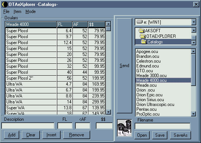
Task: Select Ultra WA row with FL 4.7
Action: coord(55,84)
